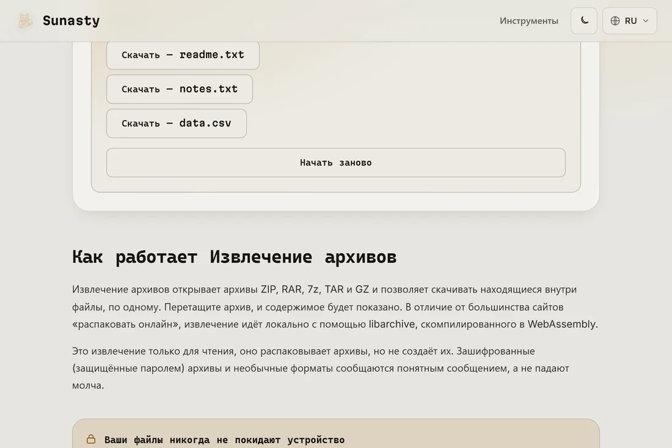Click the WebAssembly term in the paragraph
The width and height of the screenshot is (672, 448).
pyautogui.click(x=561, y=324)
